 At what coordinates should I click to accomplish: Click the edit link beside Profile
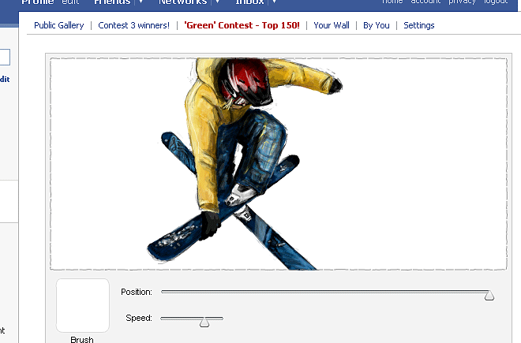tap(71, 2)
